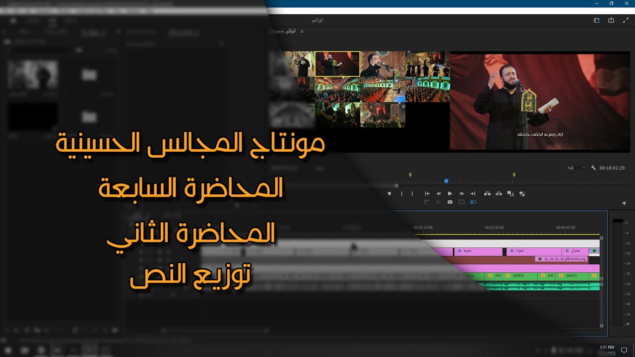Export a frame with the camera icon
The height and width of the screenshot is (357, 635).
[x=450, y=202]
